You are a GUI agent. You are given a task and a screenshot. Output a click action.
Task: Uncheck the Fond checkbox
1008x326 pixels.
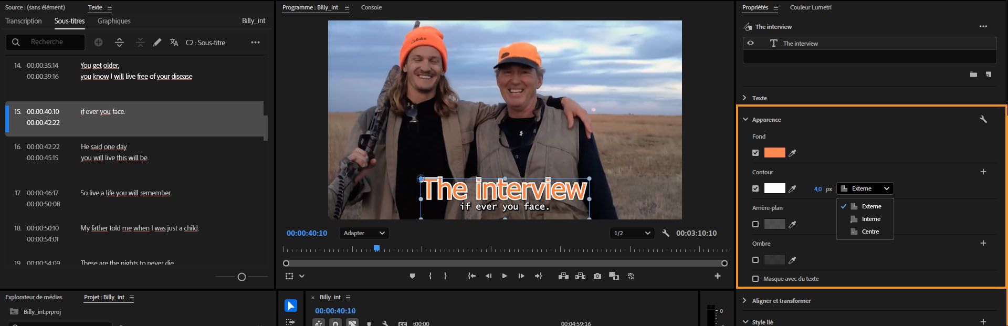click(x=755, y=153)
